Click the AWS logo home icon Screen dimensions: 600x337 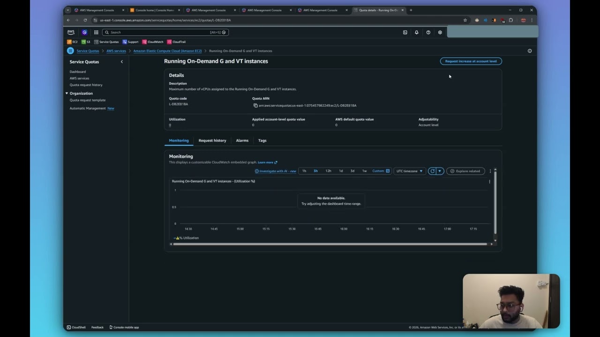[x=71, y=32]
